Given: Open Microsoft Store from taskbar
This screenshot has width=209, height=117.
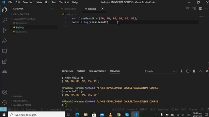Looking at the screenshot, I should pyautogui.click(x=94, y=115).
